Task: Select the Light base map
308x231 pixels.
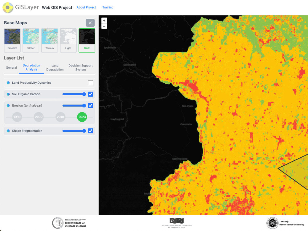Action: coord(68,40)
